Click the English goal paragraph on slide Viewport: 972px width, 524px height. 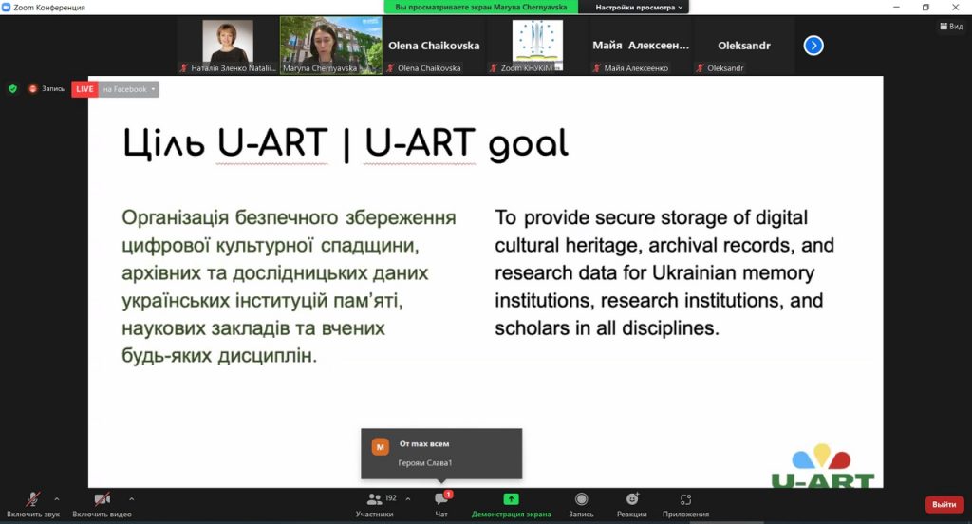tap(664, 272)
